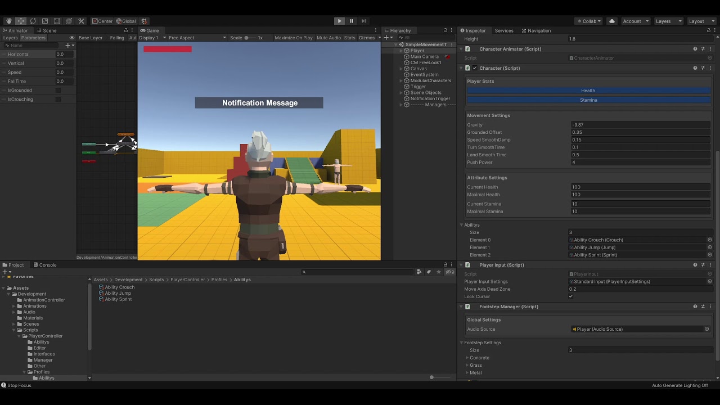This screenshot has width=720, height=405.
Task: Select the Move tool in toolbar
Action: [21, 21]
